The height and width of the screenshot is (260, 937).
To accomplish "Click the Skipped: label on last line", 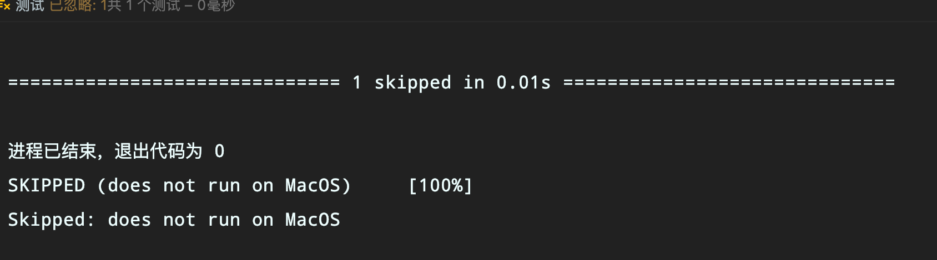I will click(x=51, y=220).
